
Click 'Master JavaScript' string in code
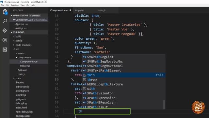(124, 25)
